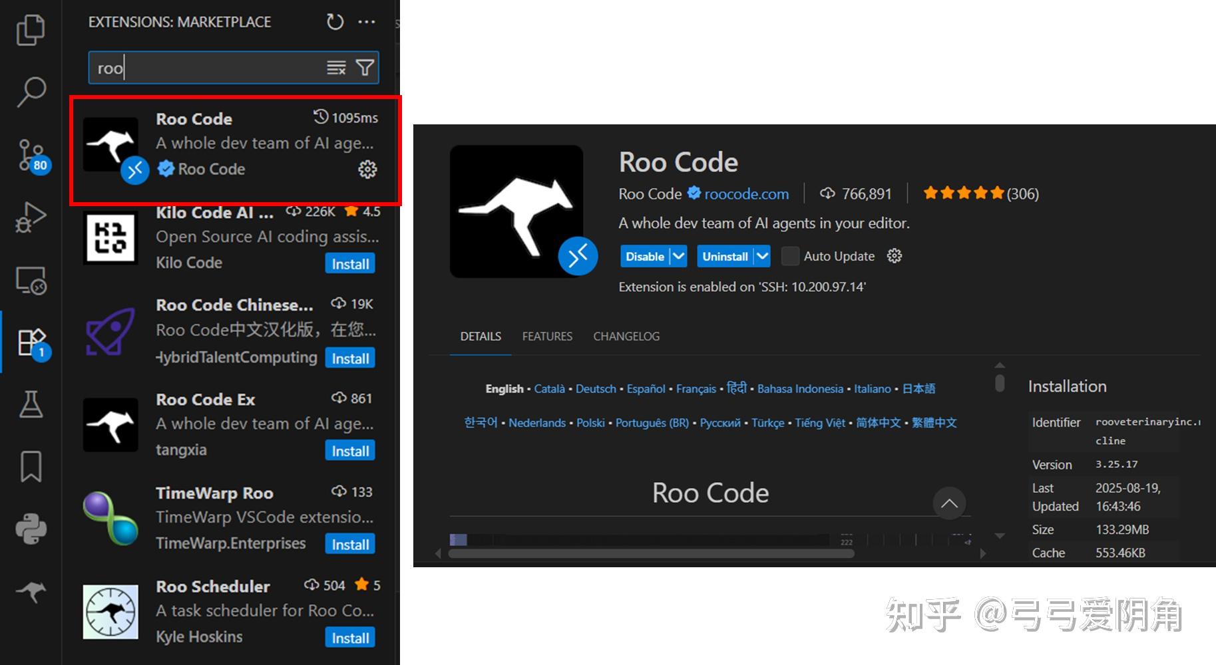
Task: Open the 한국어 readme translation
Action: [481, 423]
